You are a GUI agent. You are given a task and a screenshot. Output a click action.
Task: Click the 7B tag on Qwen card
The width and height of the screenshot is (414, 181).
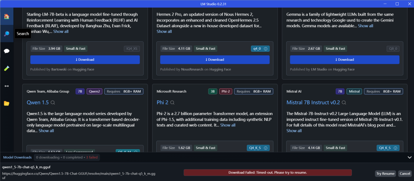[x=80, y=91]
